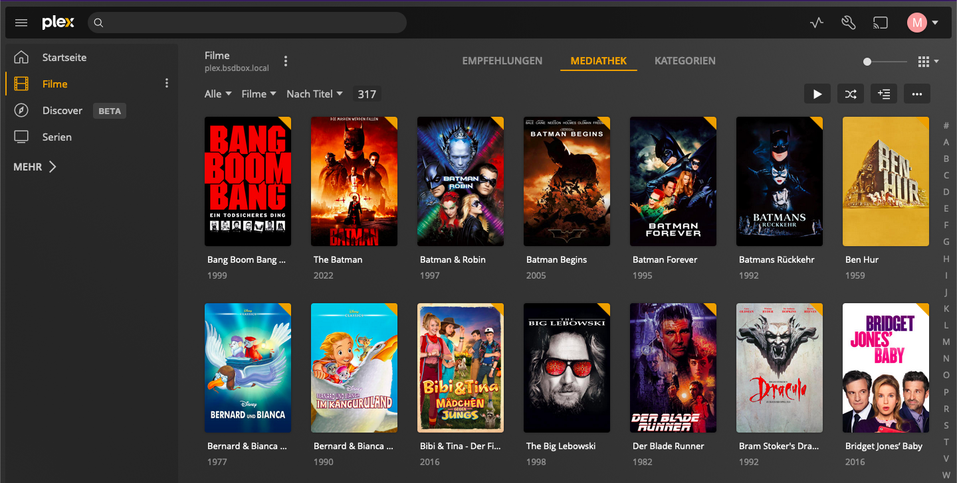Image resolution: width=957 pixels, height=483 pixels.
Task: Click the 317 movie count badge
Action: [367, 94]
